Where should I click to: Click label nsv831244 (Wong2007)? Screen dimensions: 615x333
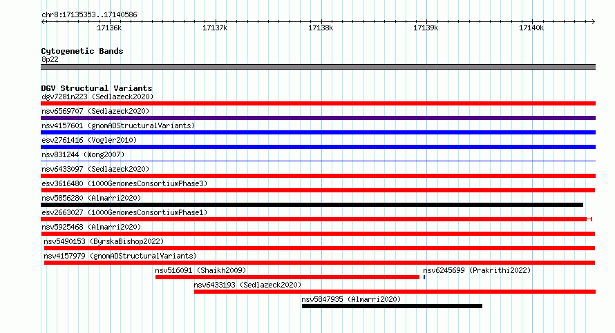point(83,154)
